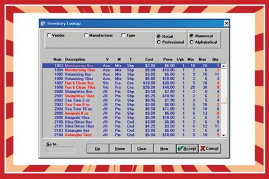Screen dimensions: 269x179
Task: Confirm selection with Accept button
Action: (187, 148)
